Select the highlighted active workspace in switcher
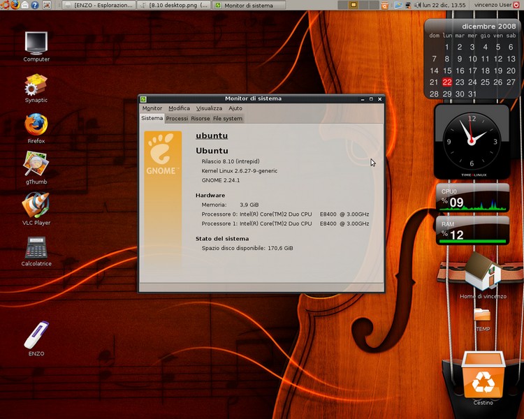Image resolution: width=524 pixels, height=419 pixels. click(354, 5)
